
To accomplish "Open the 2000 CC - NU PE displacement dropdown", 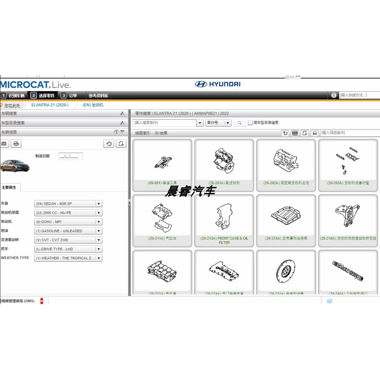I will (68, 213).
